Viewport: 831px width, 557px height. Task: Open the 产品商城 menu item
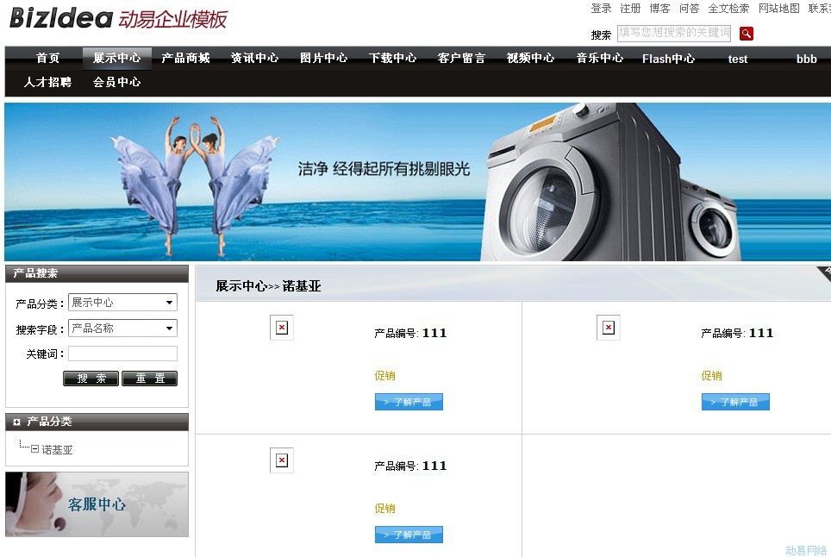point(185,59)
